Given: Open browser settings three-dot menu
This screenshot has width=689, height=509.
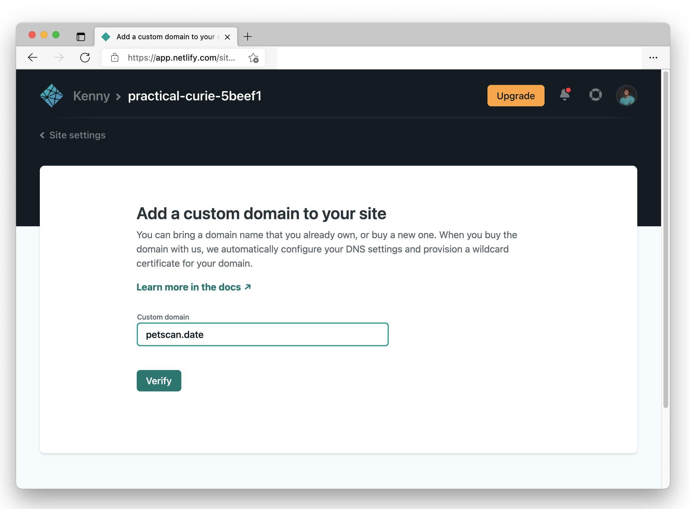Looking at the screenshot, I should tap(653, 58).
